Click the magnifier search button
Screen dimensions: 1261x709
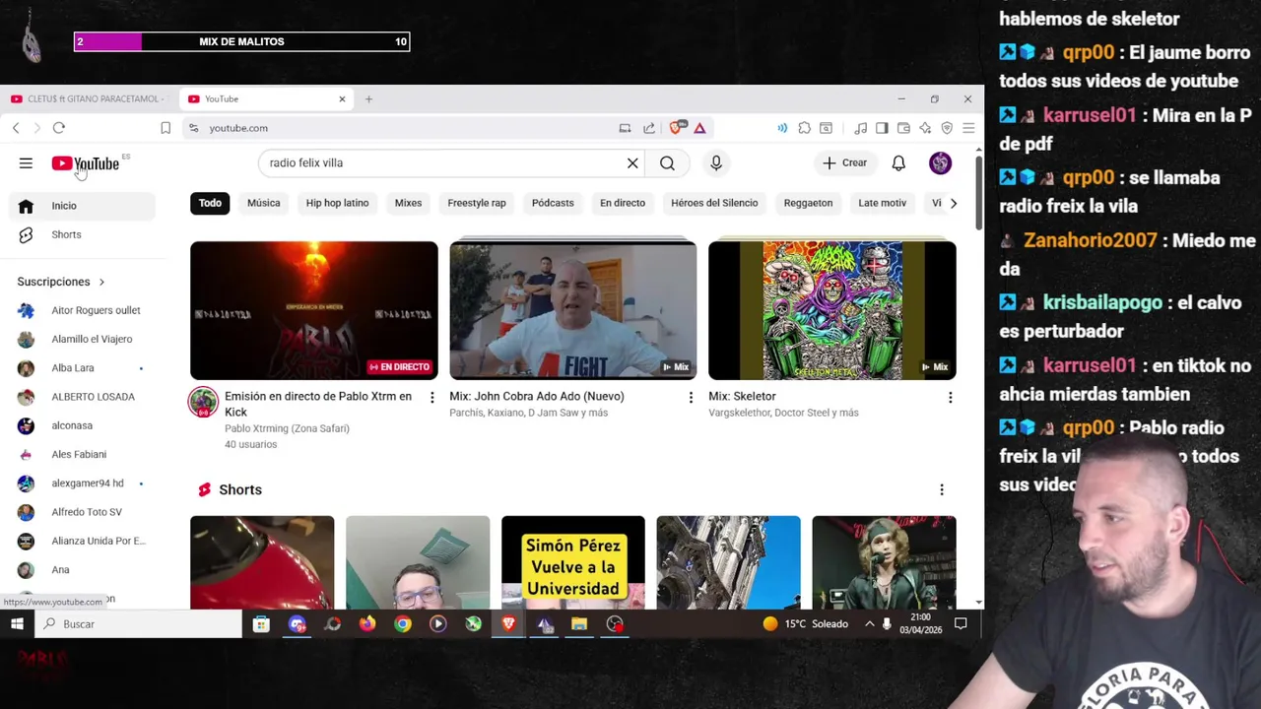point(667,163)
